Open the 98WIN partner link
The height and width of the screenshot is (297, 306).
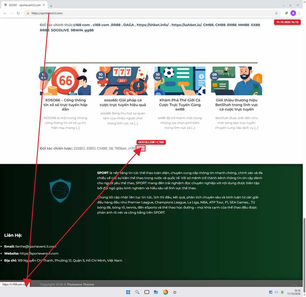[x=76, y=30]
